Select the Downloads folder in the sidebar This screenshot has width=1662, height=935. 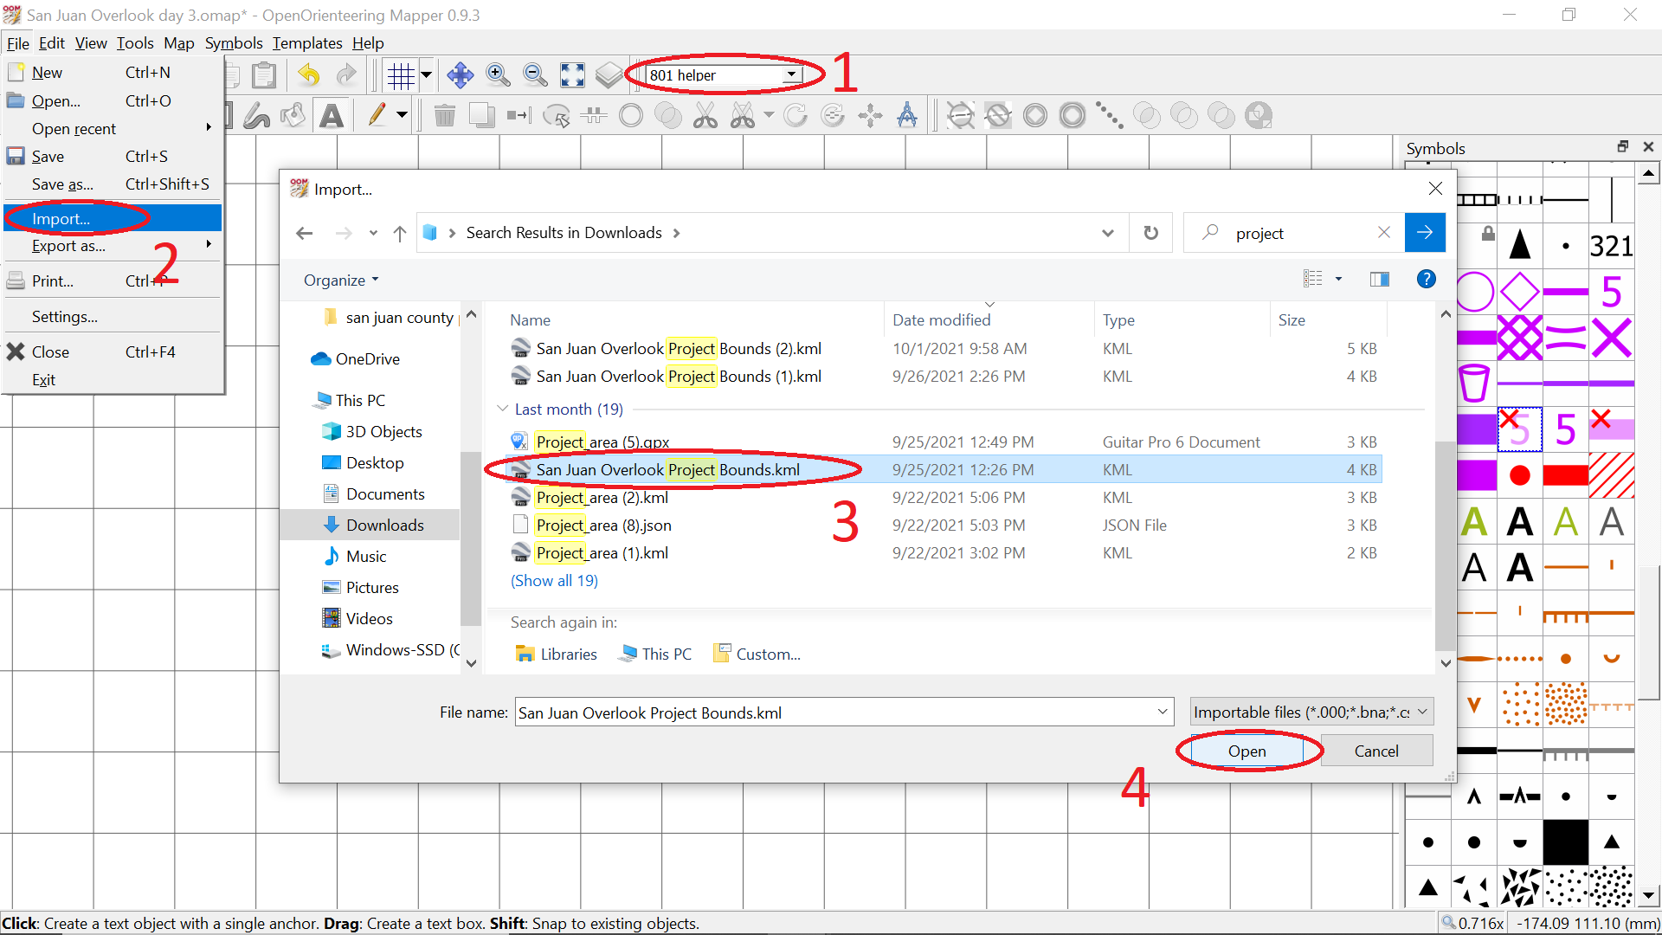click(x=384, y=525)
